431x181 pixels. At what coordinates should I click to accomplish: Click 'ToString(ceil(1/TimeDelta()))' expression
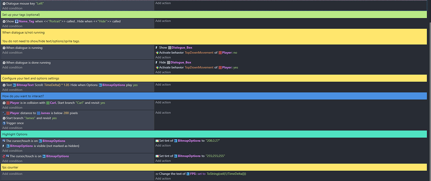[226, 174]
